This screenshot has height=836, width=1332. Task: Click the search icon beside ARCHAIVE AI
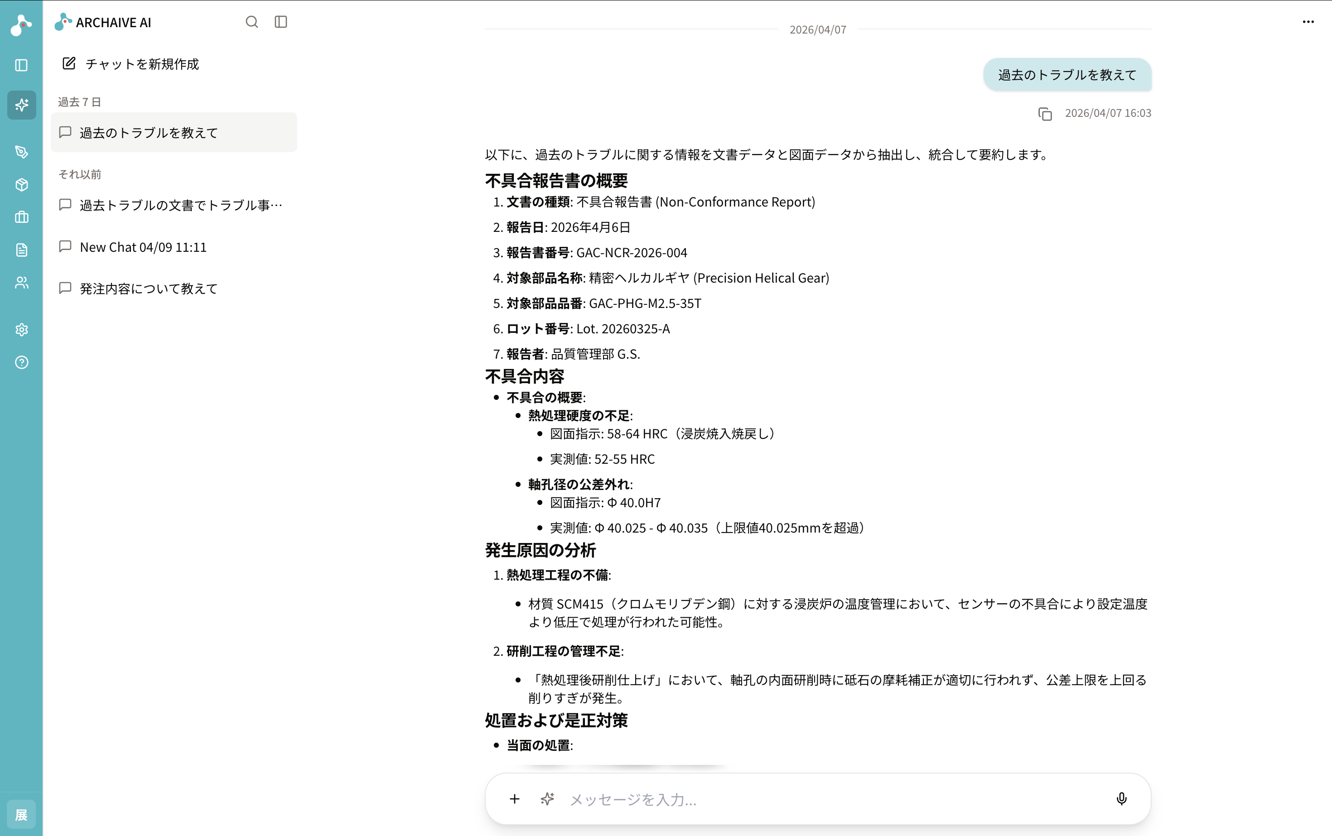pyautogui.click(x=252, y=22)
